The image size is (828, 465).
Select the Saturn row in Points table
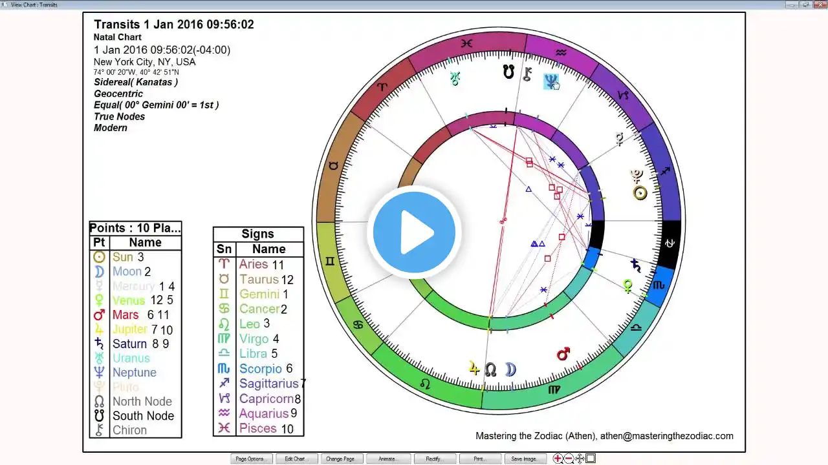[x=135, y=344]
